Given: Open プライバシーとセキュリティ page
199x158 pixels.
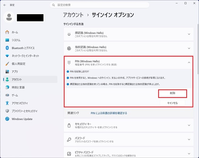Looking at the screenshot, I should click(30, 111).
